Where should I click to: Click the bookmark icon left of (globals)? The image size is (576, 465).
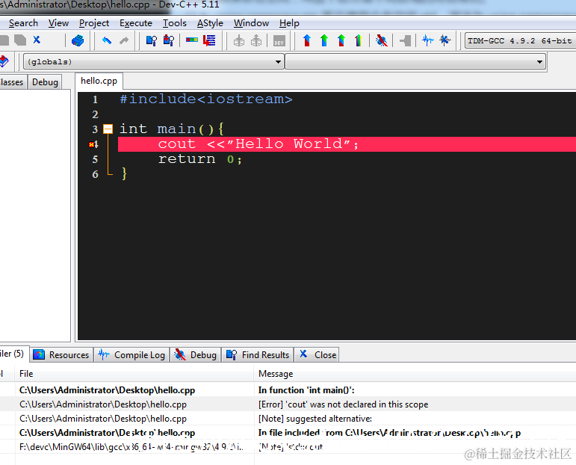pos(4,61)
